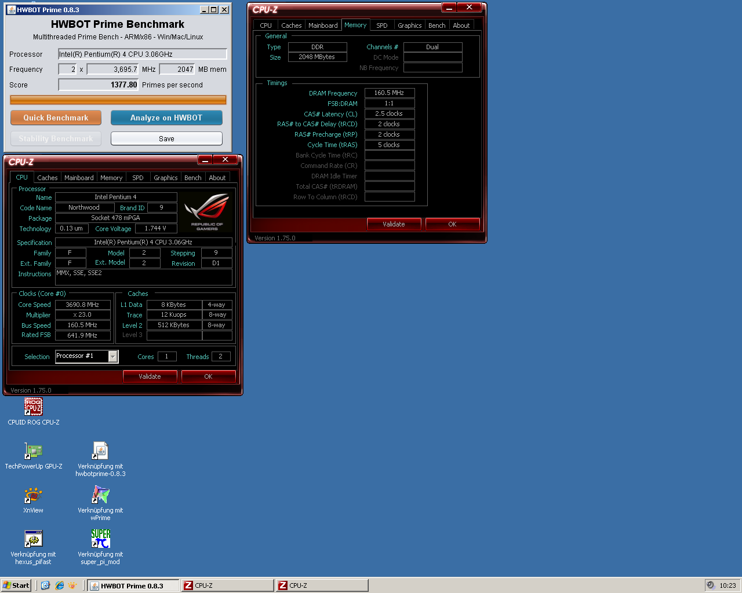742x593 pixels.
Task: Open Caches tab in the CPU-Z CPU window
Action: point(48,178)
